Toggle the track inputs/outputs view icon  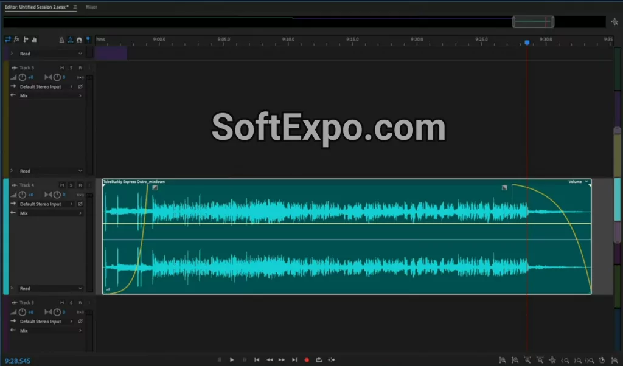click(x=7, y=40)
